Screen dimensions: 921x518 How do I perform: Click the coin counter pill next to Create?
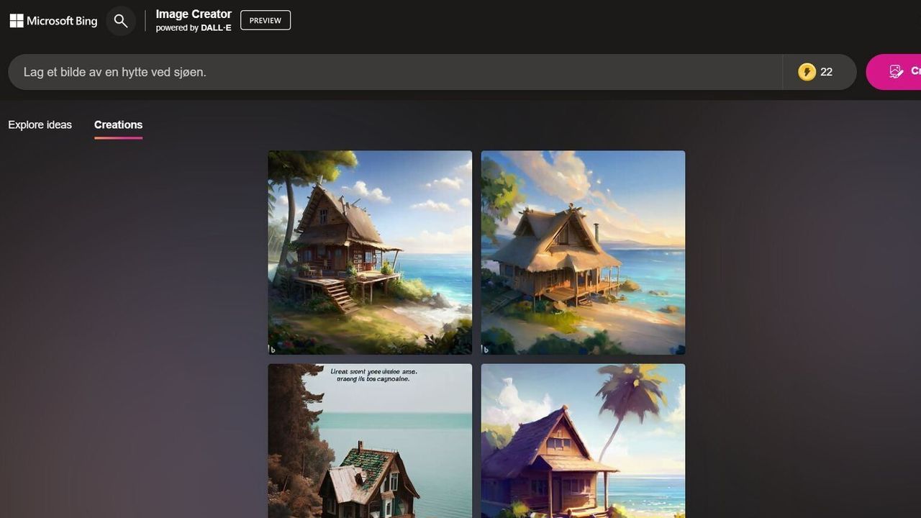coord(819,71)
